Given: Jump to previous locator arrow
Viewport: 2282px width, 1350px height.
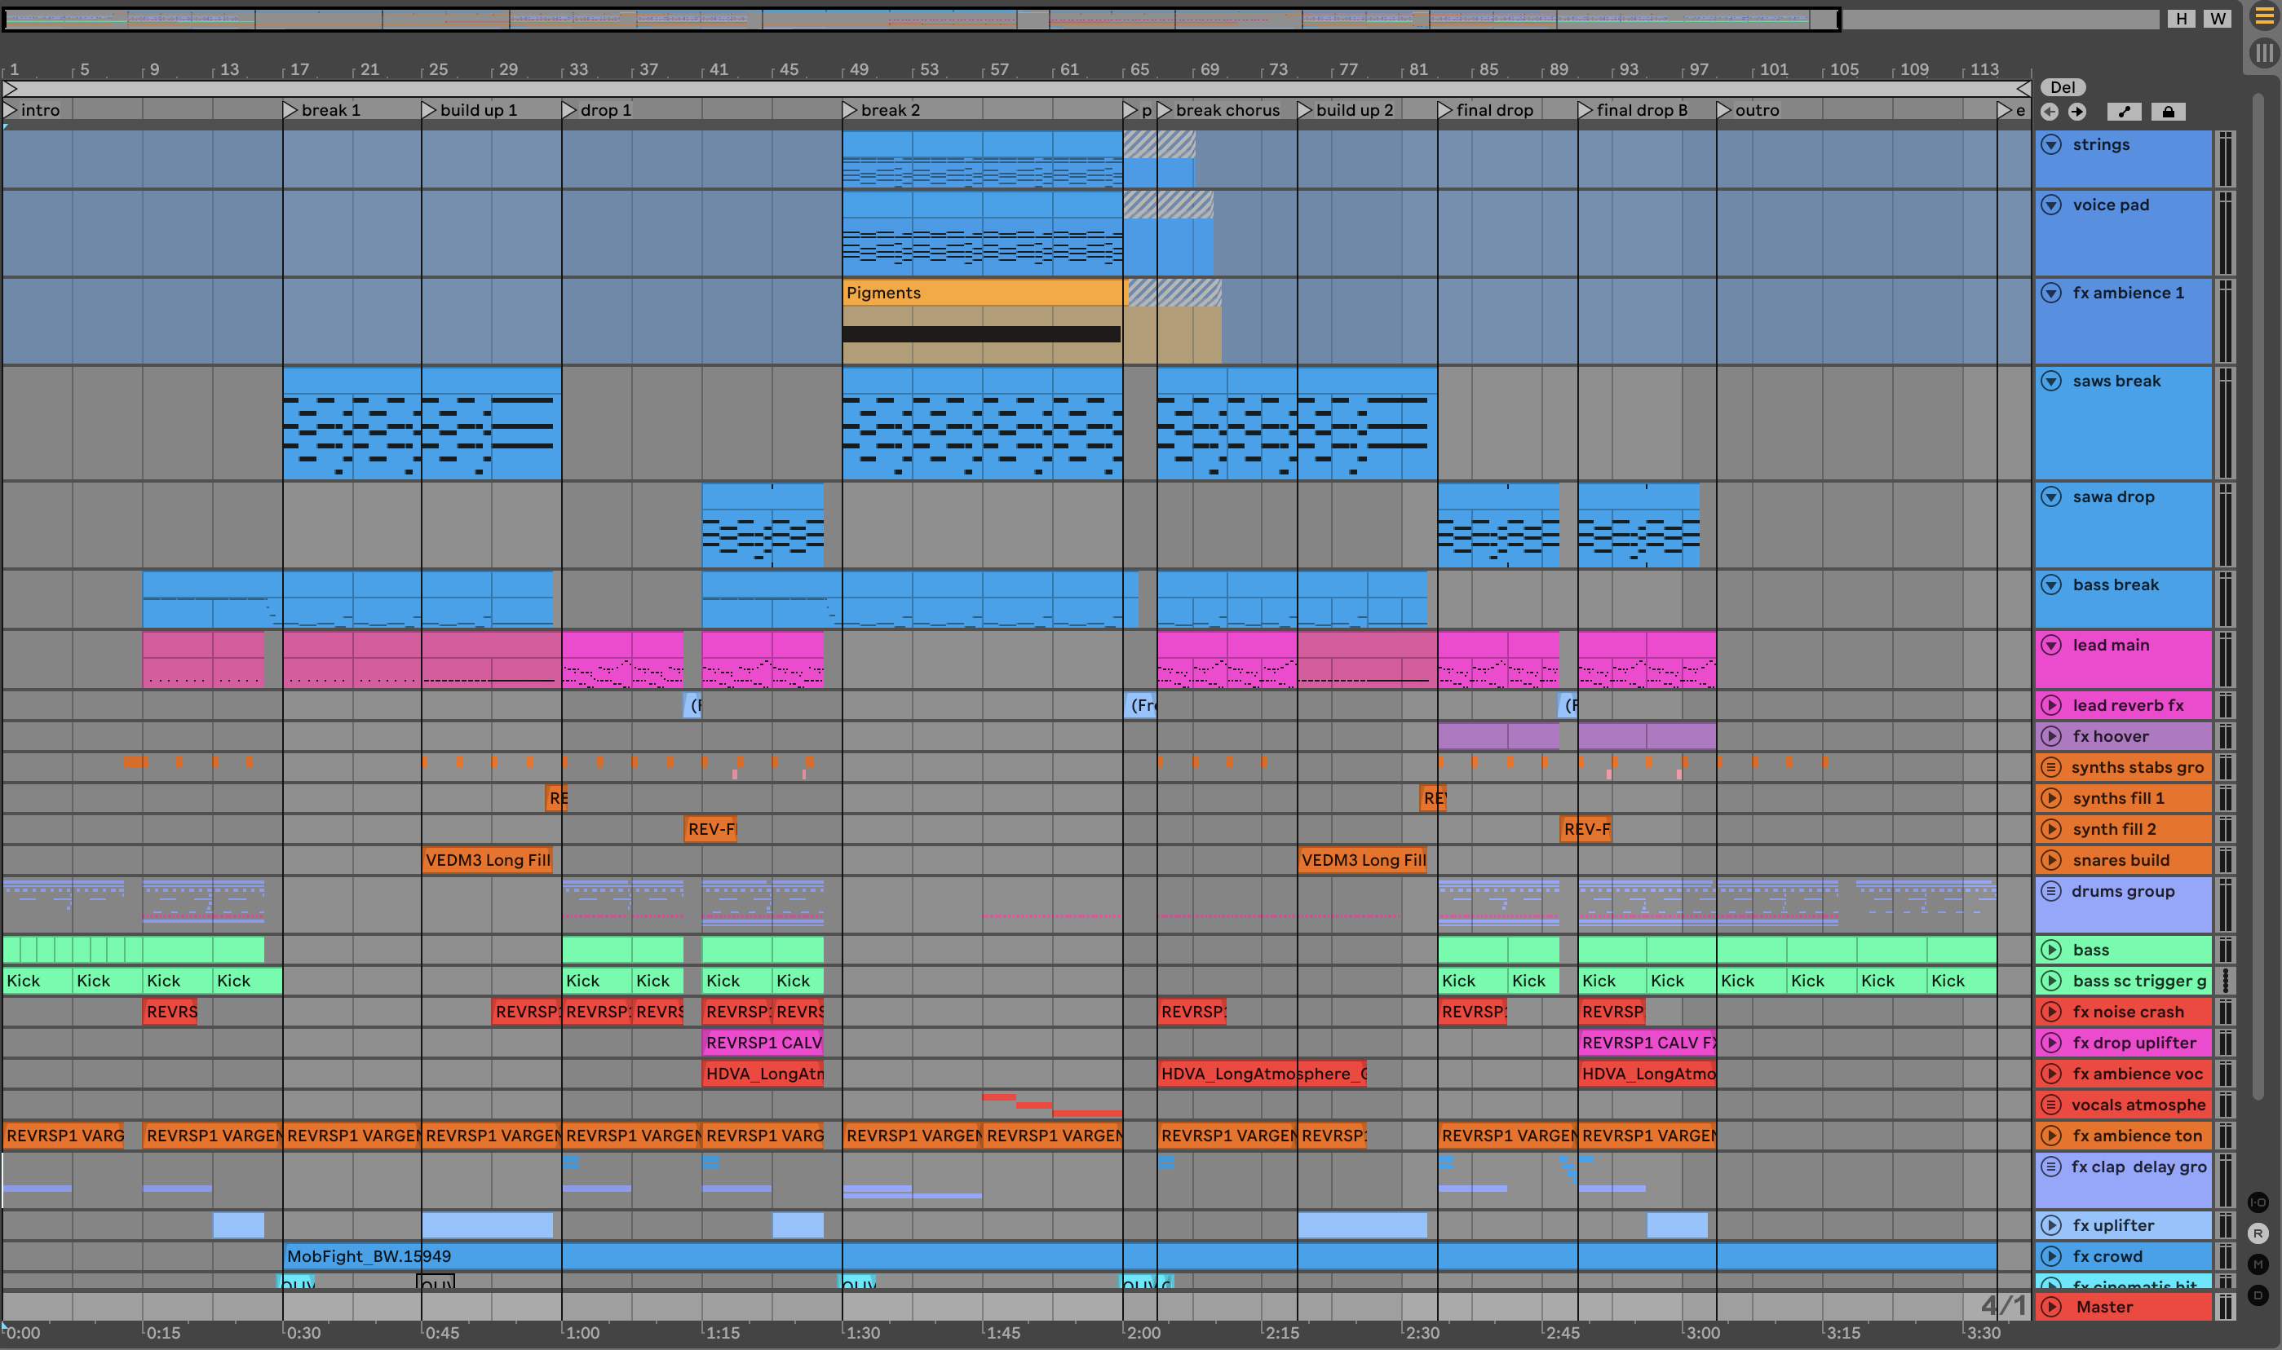Looking at the screenshot, I should point(2049,112).
